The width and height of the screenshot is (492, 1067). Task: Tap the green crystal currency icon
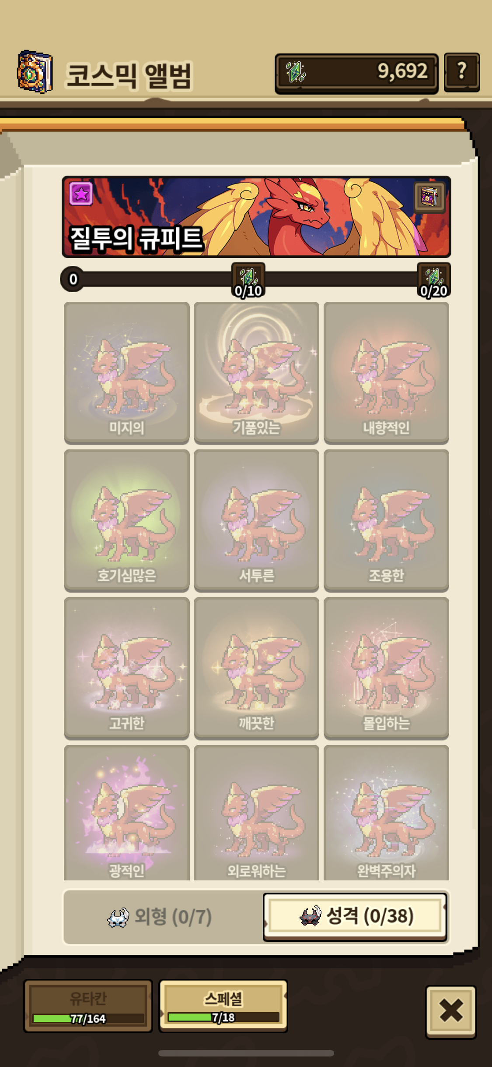[x=296, y=72]
